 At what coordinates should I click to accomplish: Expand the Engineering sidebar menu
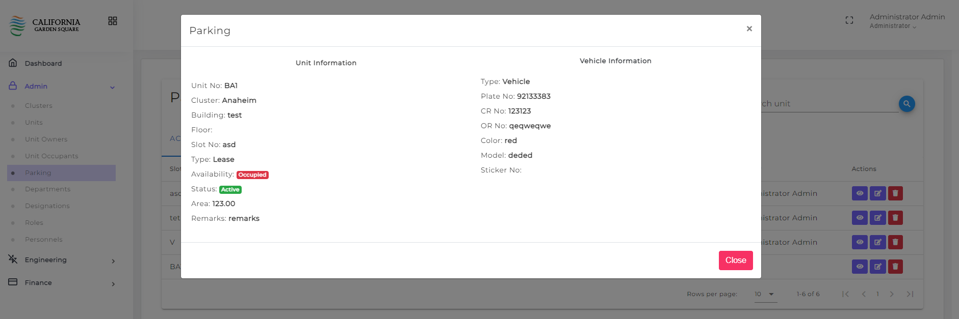pyautogui.click(x=61, y=260)
